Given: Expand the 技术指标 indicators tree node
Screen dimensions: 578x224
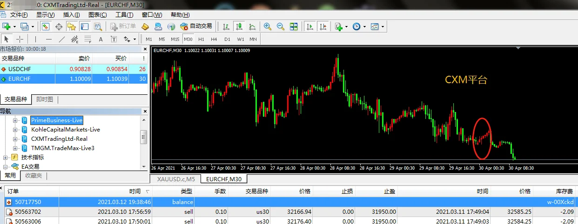Looking at the screenshot, I should tap(6, 158).
